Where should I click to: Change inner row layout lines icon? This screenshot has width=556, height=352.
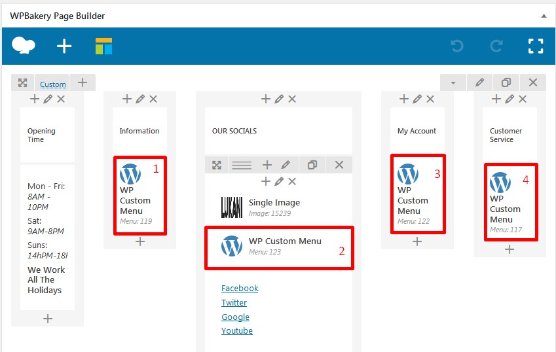tap(242, 165)
